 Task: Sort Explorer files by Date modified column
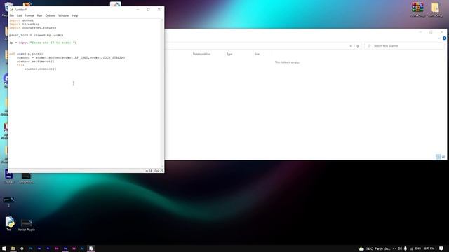pyautogui.click(x=201, y=54)
